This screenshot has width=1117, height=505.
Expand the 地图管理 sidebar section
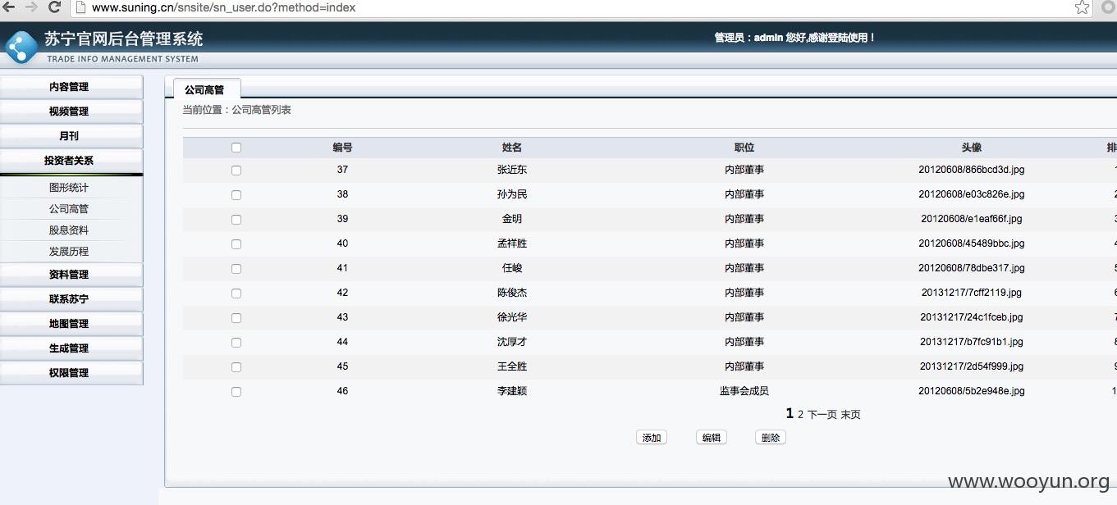point(71,324)
